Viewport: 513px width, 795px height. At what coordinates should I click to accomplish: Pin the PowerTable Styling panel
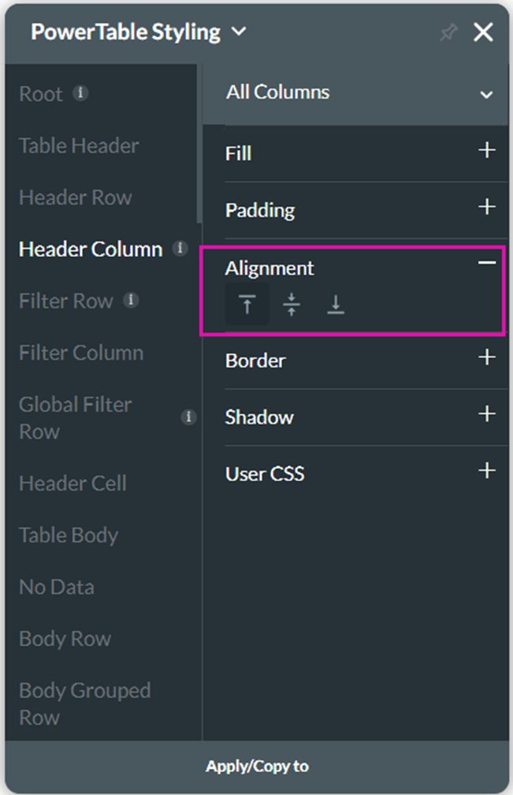point(448,32)
